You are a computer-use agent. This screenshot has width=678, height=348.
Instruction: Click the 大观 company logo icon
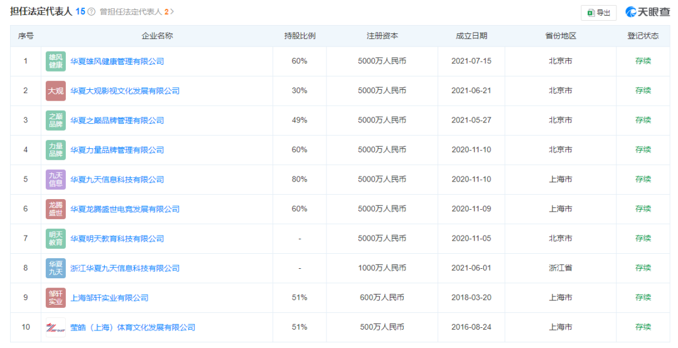[x=56, y=91]
